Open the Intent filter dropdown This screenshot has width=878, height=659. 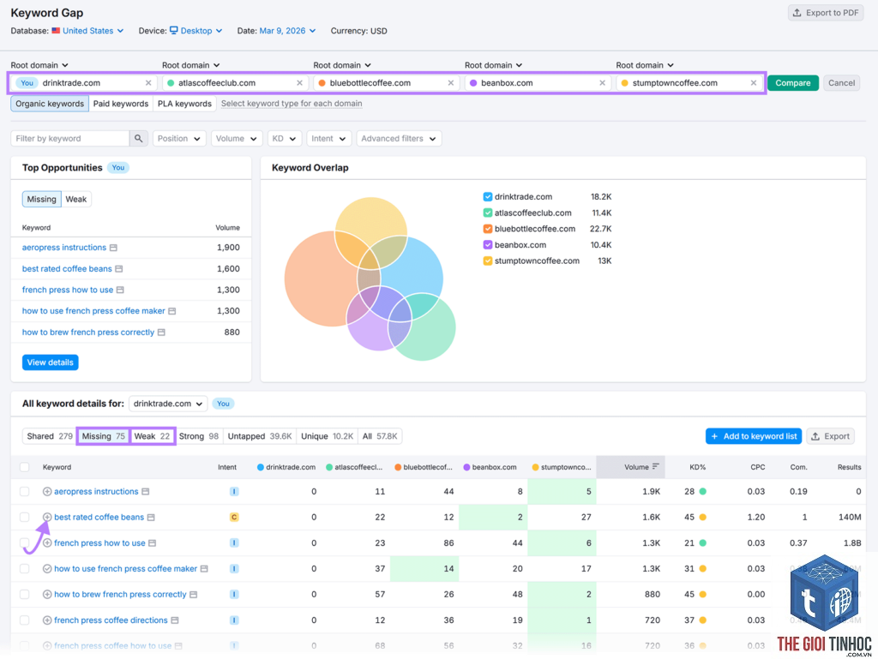click(328, 138)
